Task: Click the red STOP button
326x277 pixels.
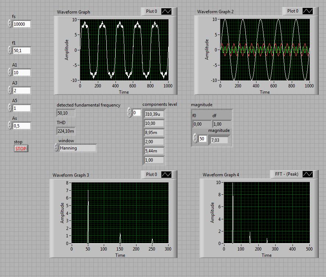Action: click(21, 149)
